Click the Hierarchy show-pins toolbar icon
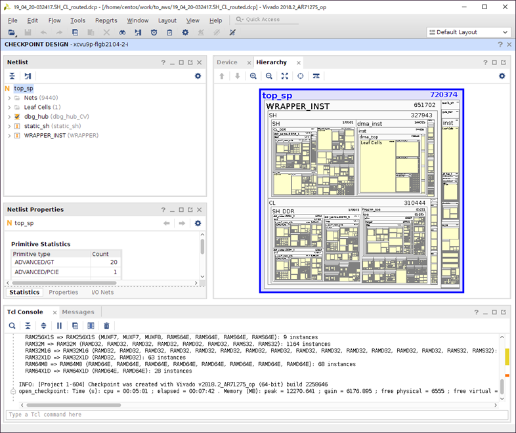516x433 pixels. pyautogui.click(x=316, y=76)
